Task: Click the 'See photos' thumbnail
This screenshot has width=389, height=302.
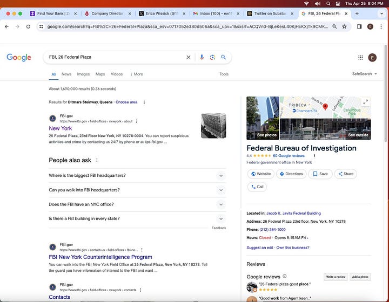Action: [263, 118]
